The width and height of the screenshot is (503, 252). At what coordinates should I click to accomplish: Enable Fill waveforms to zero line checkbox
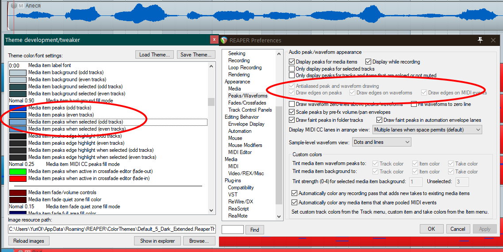coord(414,104)
